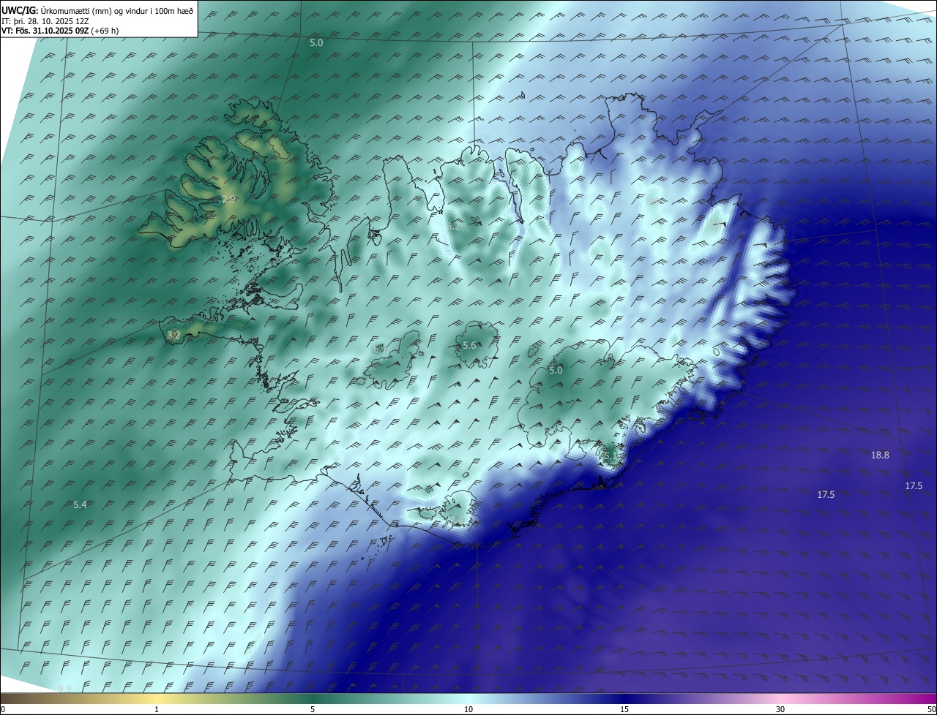937x715 pixels.
Task: Click the title line starting with UWC/IG
Action: point(97,10)
